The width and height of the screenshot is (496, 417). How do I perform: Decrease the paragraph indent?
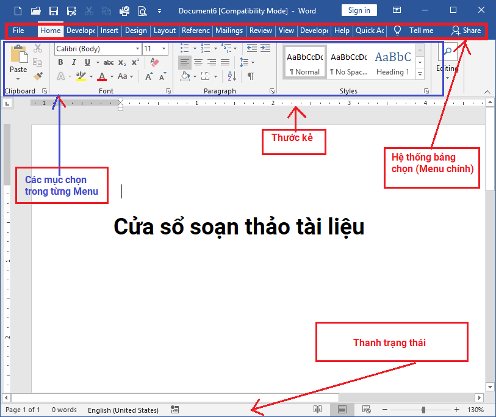click(x=252, y=48)
